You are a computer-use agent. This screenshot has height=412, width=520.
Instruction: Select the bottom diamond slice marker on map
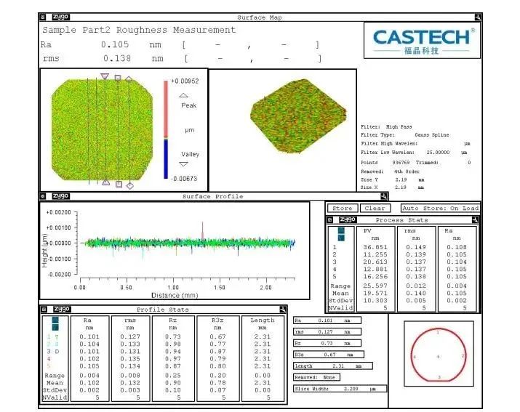[x=129, y=185]
